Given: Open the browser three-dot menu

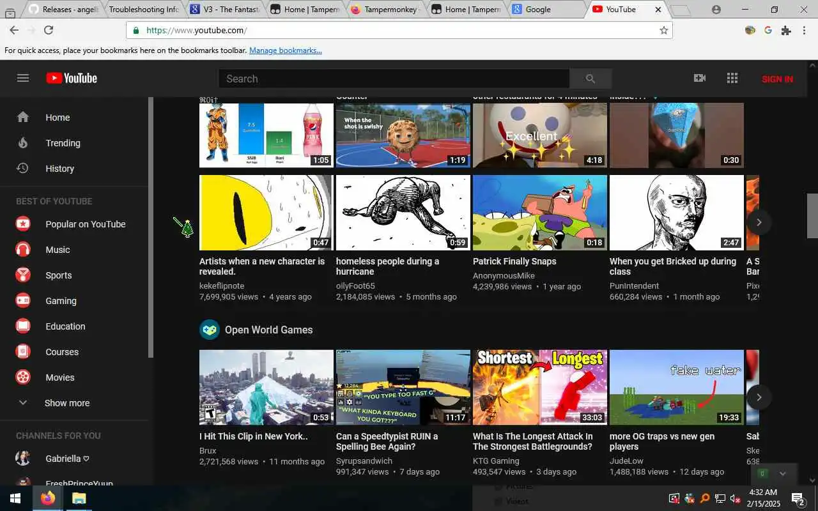Looking at the screenshot, I should point(805,30).
